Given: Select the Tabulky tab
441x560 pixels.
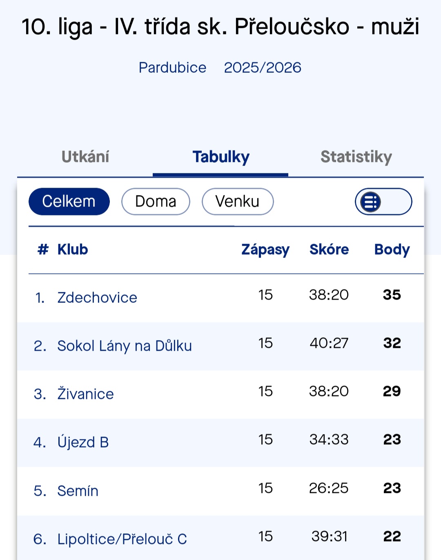Looking at the screenshot, I should coord(221,157).
